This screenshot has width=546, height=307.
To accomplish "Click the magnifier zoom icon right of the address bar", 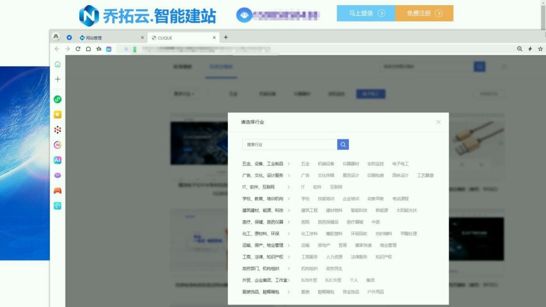I will 520,49.
